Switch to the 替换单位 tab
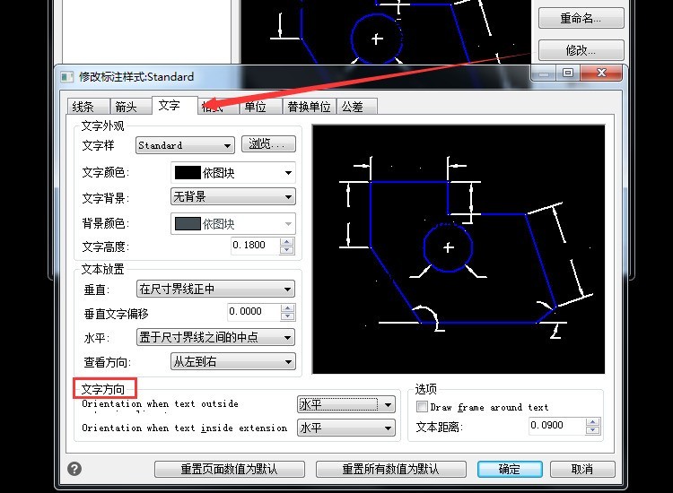 tap(310, 107)
